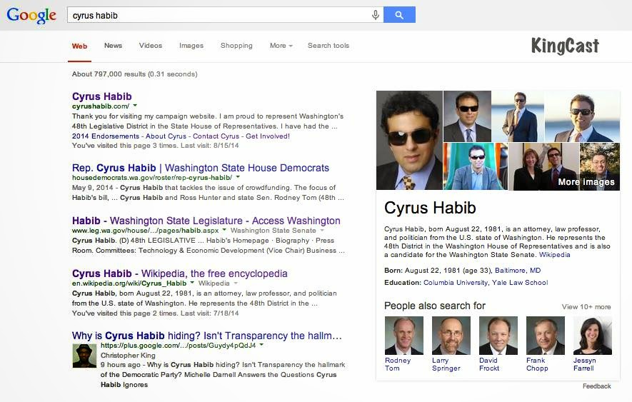632x402 pixels.
Task: Click Yale Law School link
Action: pos(520,283)
